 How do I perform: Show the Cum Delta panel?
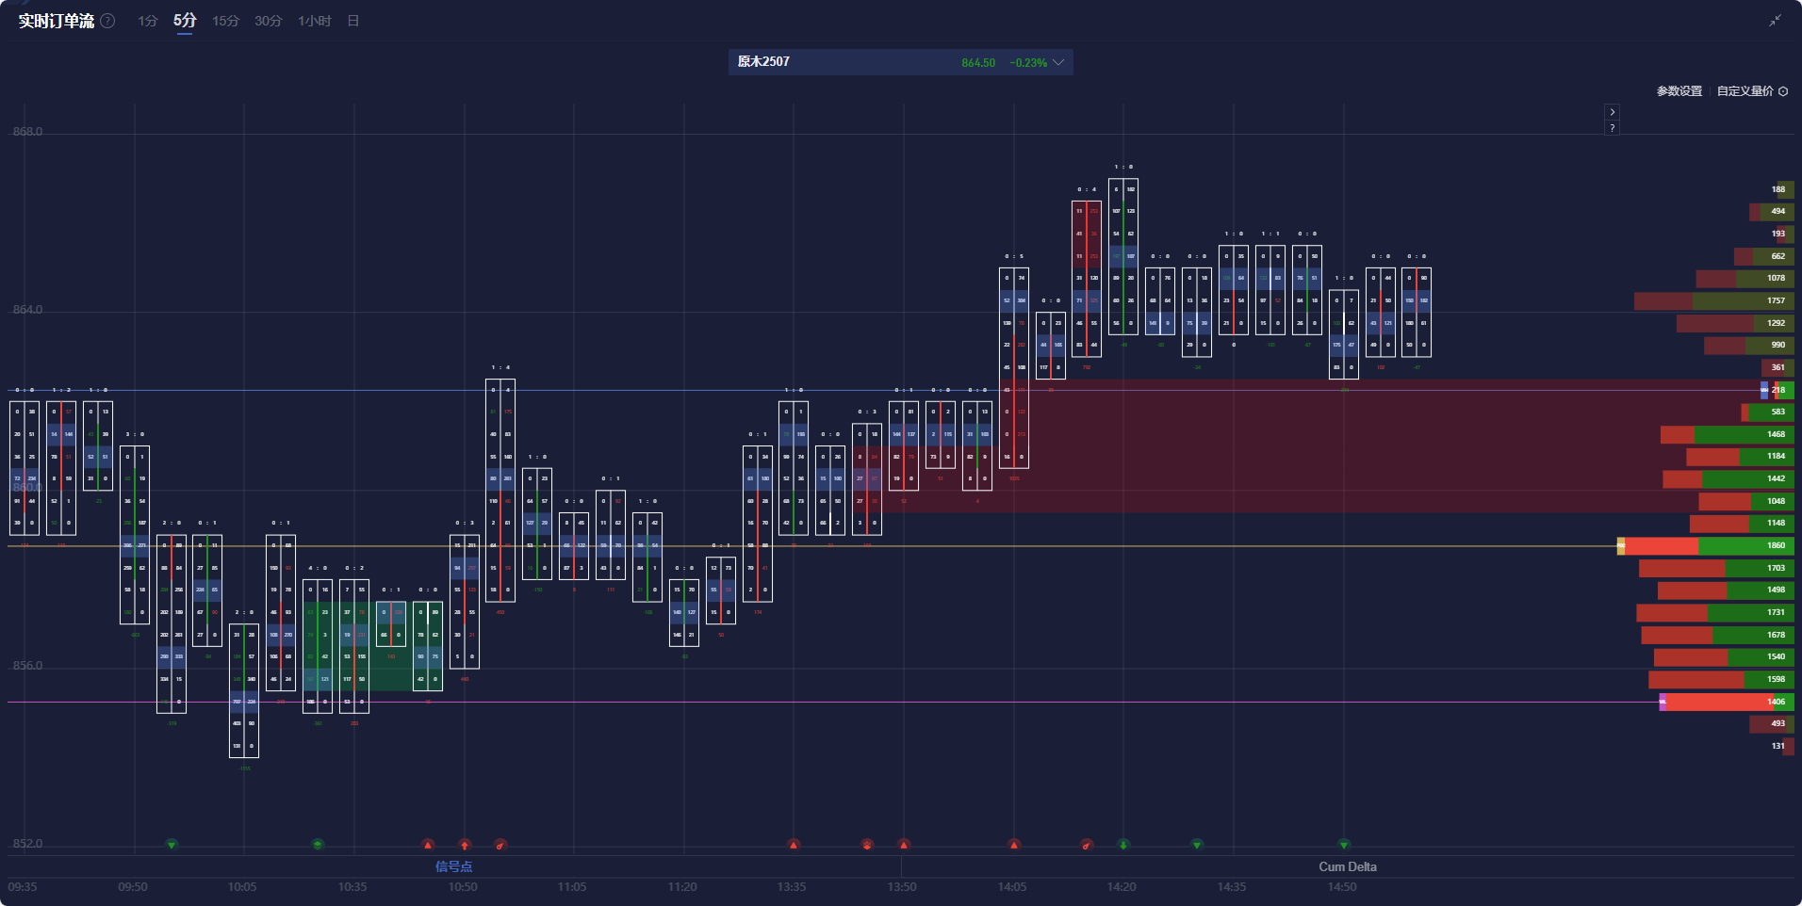tap(1347, 866)
